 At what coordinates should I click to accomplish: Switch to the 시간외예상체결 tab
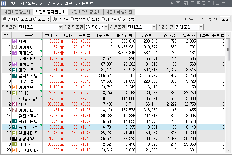click(119, 12)
